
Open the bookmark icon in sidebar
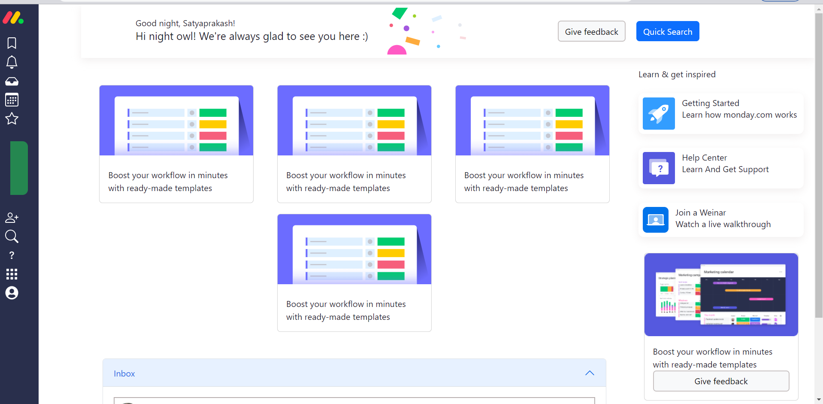(x=12, y=43)
